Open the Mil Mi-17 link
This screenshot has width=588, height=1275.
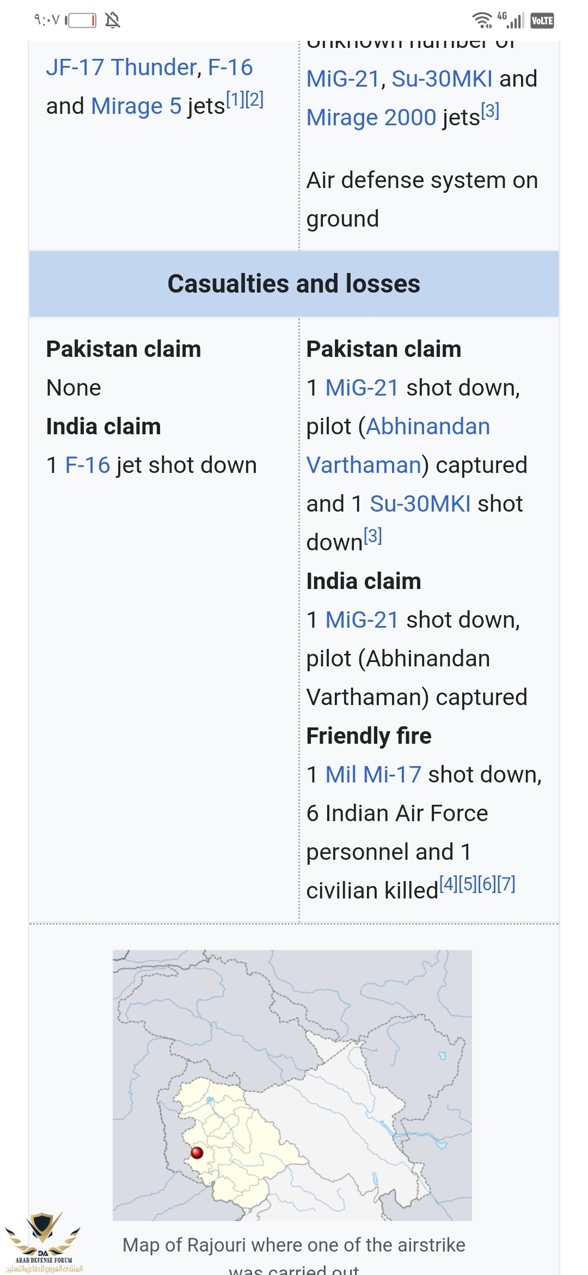373,775
